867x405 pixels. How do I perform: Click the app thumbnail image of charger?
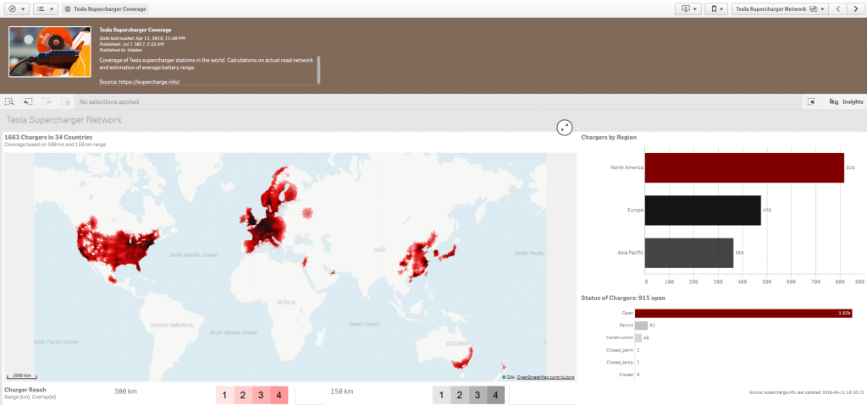50,52
